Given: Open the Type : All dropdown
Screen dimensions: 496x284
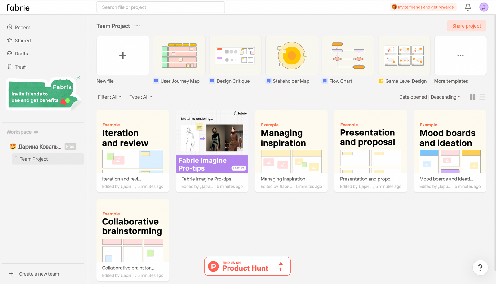Looking at the screenshot, I should click(140, 97).
